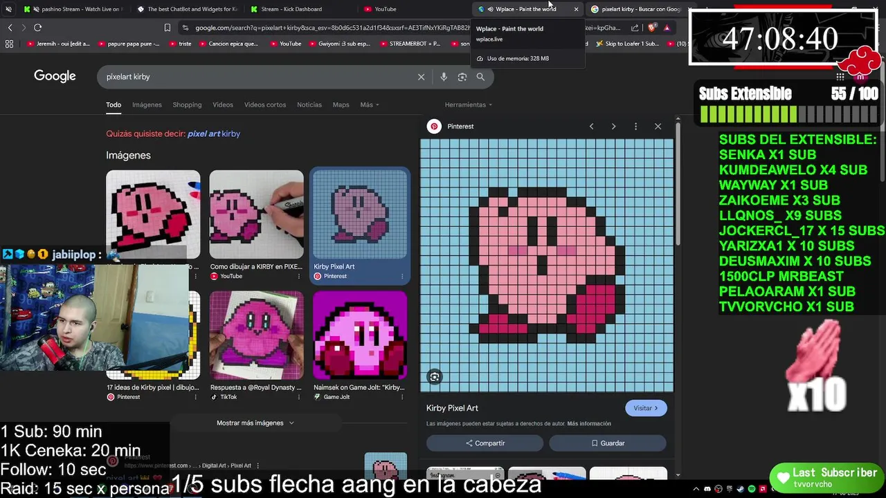886x498 pixels.
Task: Start voice search with the microphone icon
Action: [444, 77]
